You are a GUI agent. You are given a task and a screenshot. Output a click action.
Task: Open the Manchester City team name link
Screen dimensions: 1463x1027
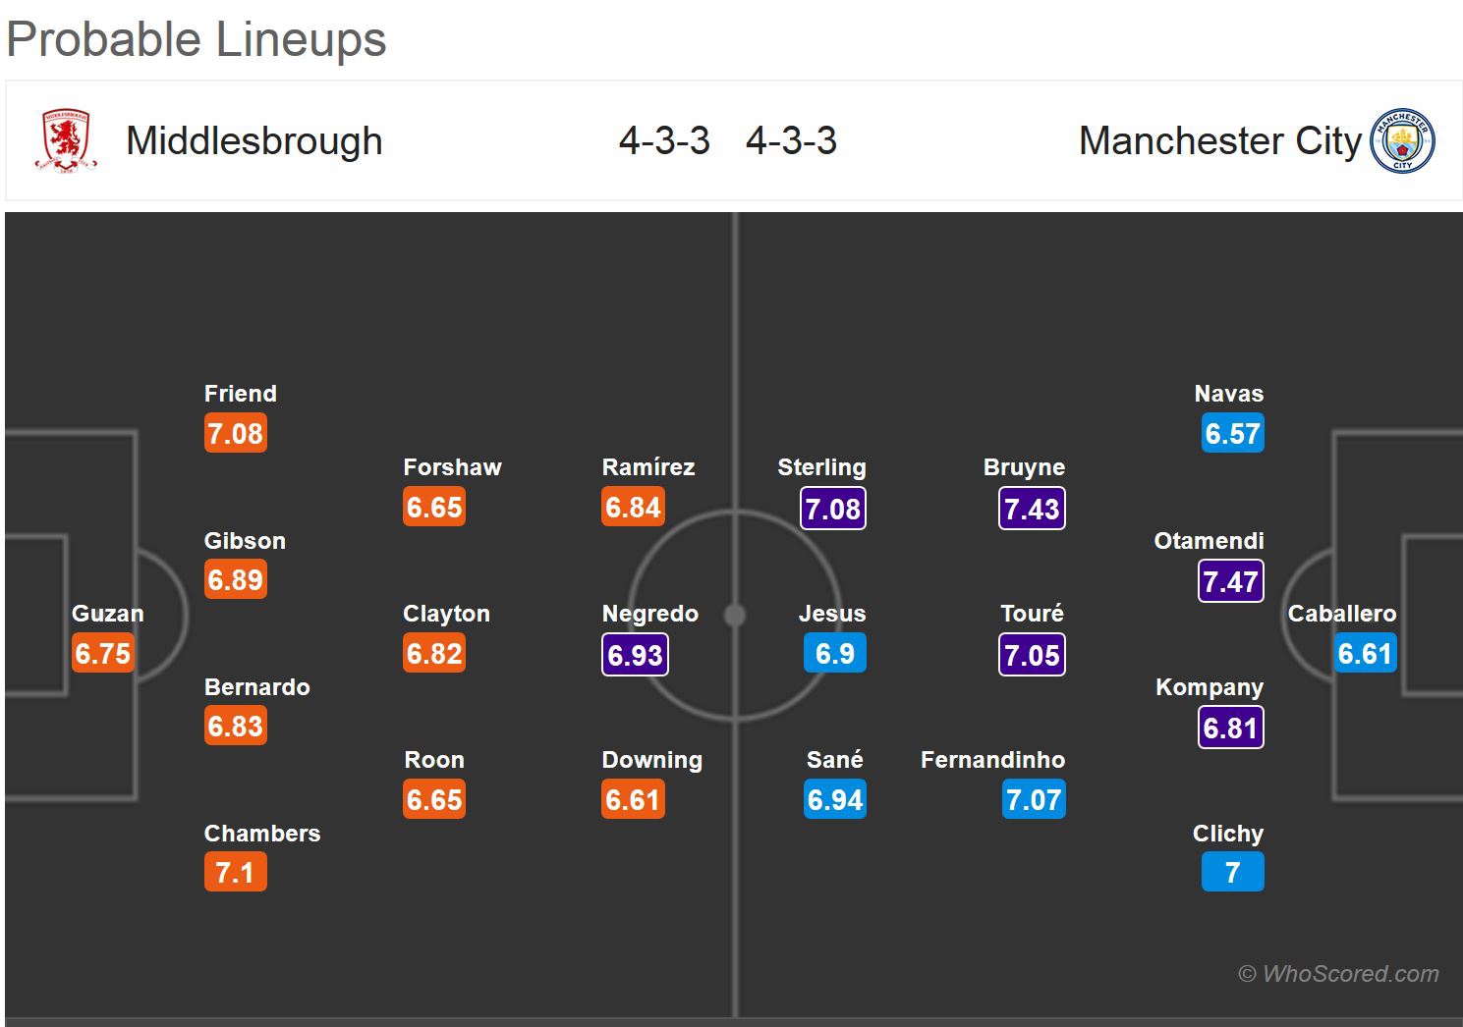tap(1219, 141)
